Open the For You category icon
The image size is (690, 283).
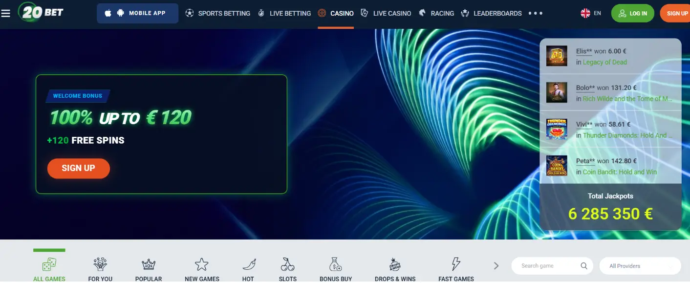tap(100, 264)
